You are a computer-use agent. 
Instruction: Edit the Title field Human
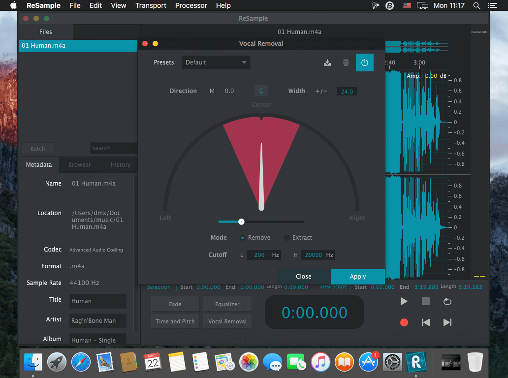97,301
